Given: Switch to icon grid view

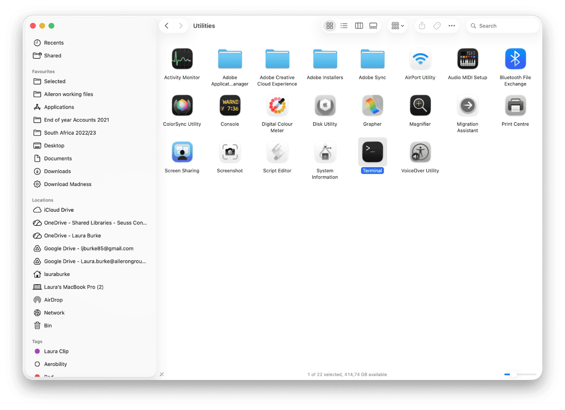Looking at the screenshot, I should 330,26.
